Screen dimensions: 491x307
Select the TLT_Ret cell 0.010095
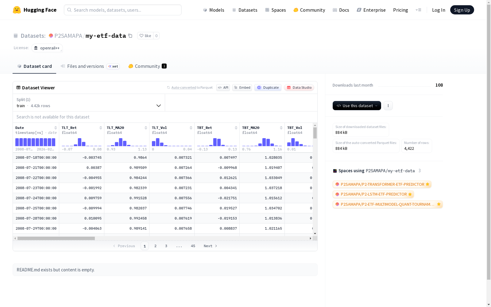[x=82, y=218]
